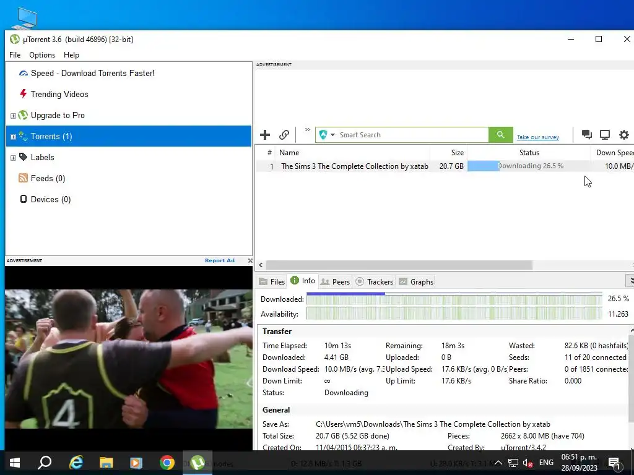Expand the Upgrade to Pro tree node
Screen dimensions: 634x475
[x=13, y=116]
